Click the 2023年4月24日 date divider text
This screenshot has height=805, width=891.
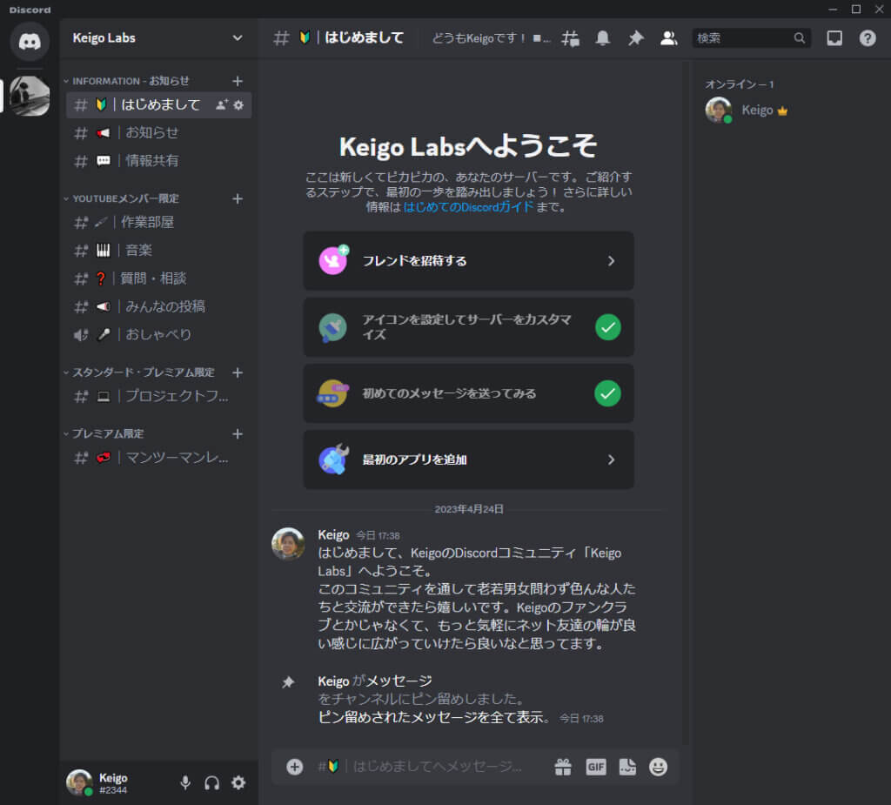[469, 509]
